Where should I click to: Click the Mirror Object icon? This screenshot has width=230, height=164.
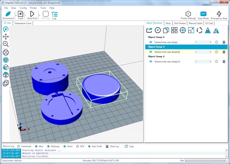(216, 30)
